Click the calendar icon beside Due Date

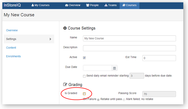(x=114, y=68)
